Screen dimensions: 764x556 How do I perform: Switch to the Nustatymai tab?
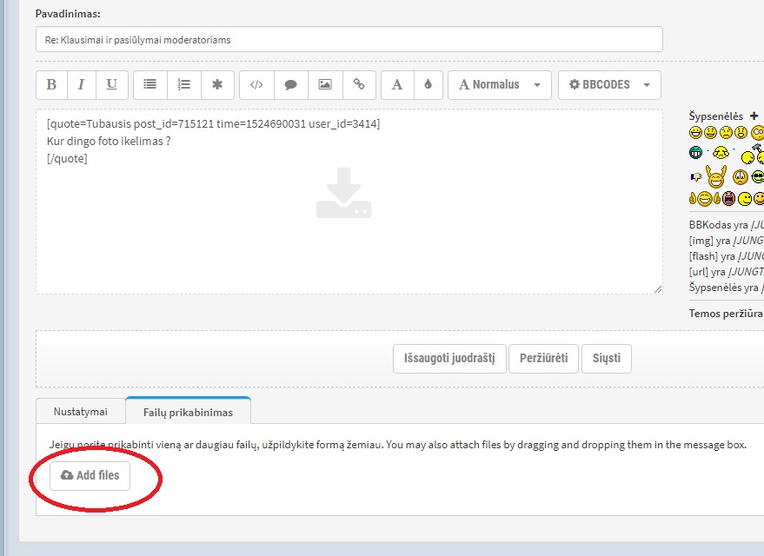pyautogui.click(x=80, y=412)
